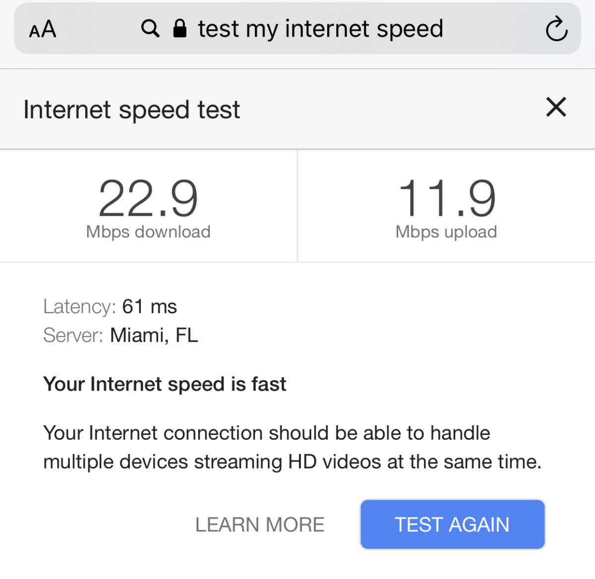Tap the word "fast" in the result heading
Screen dimensions: 595x579
269,384
